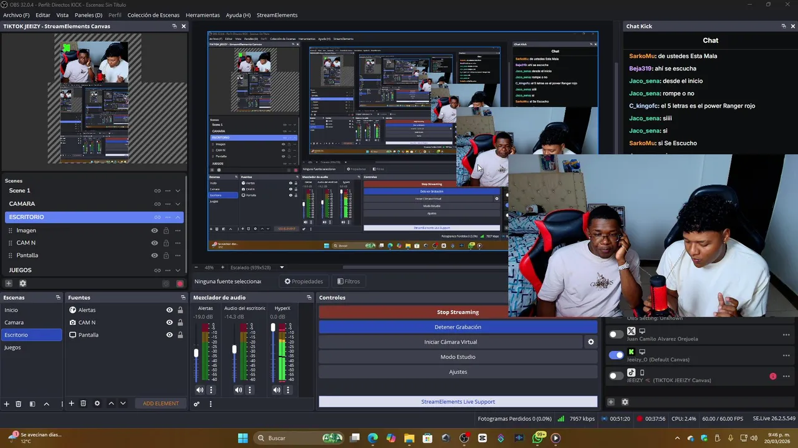Move scene up in Escenas panel
Viewport: 798px width, 448px height.
[x=46, y=404]
